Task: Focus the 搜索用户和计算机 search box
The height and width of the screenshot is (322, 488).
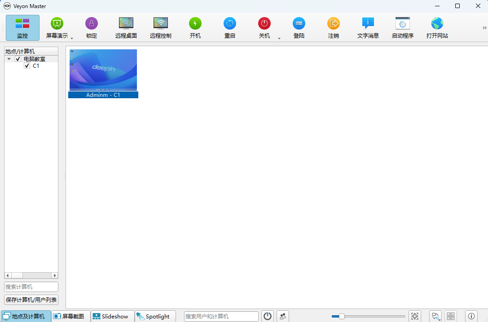Action: [221, 317]
